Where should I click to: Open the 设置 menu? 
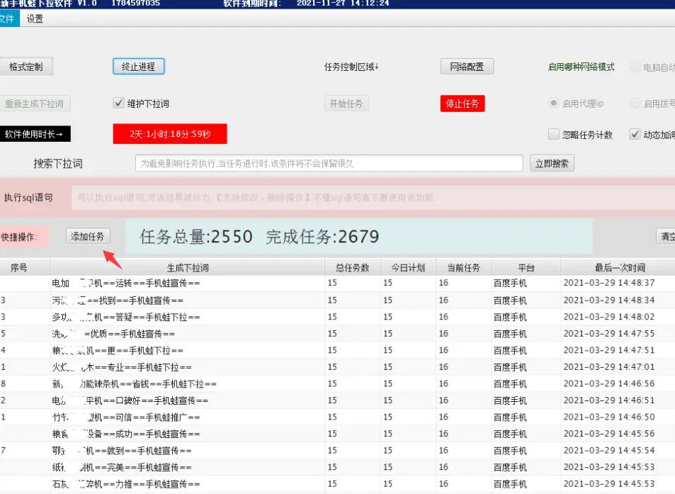point(35,19)
